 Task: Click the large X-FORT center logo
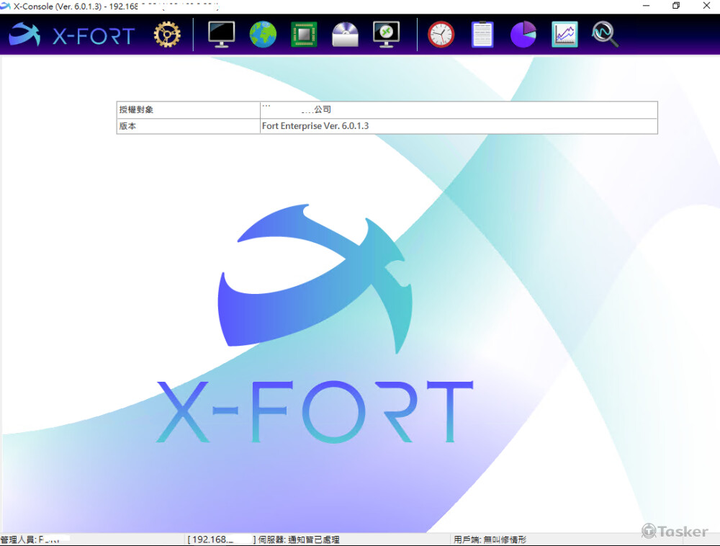(315, 324)
